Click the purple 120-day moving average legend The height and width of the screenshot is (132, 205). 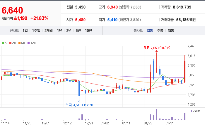click(x=32, y=43)
